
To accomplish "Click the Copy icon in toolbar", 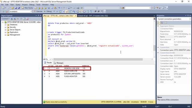I will [x=52, y=8].
